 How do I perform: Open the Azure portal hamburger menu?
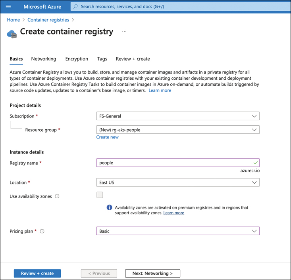[x=8, y=7]
